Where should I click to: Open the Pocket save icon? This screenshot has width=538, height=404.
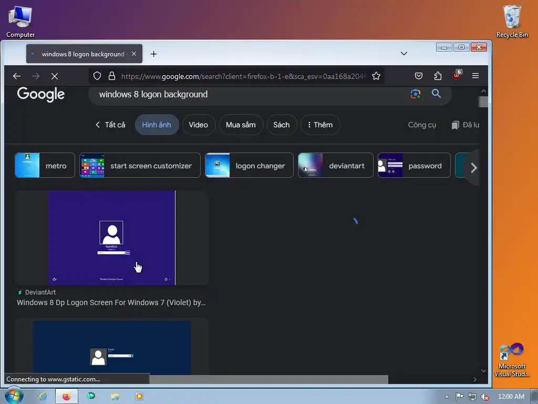(x=419, y=76)
